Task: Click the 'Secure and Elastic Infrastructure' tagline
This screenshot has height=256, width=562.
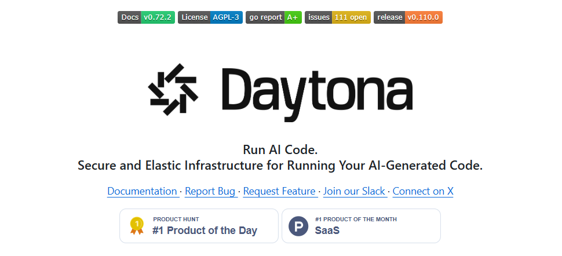Action: [280, 166]
